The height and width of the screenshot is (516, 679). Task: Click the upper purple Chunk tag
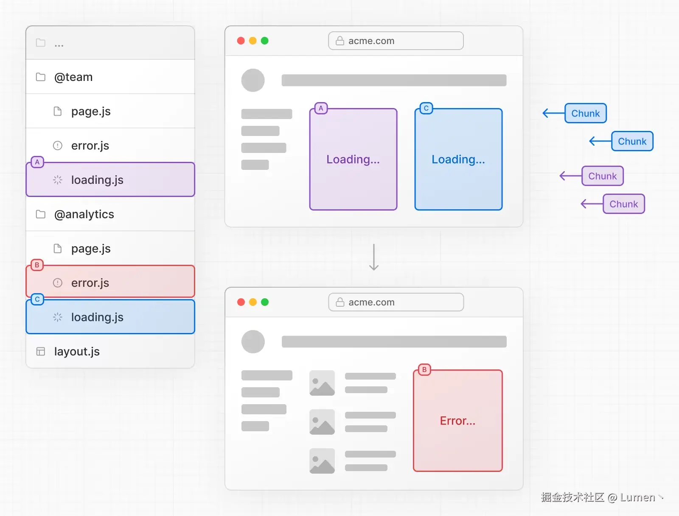(x=603, y=176)
